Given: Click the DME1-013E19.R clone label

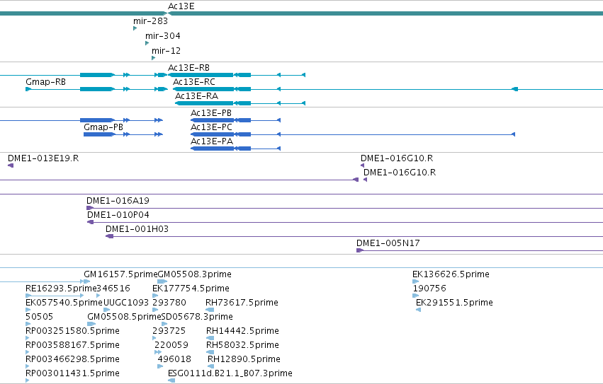Looking at the screenshot, I should pos(43,158).
